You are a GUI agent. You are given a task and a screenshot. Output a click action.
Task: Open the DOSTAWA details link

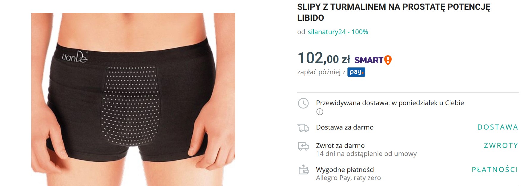(498, 127)
